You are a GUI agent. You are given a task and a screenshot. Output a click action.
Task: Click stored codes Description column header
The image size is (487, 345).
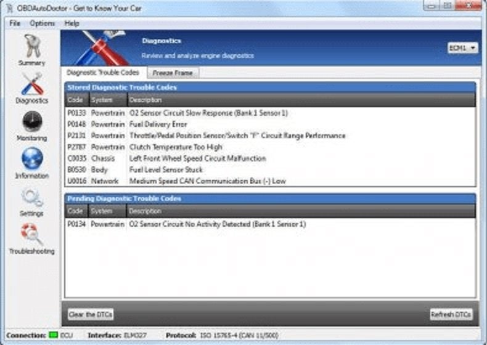click(301, 100)
